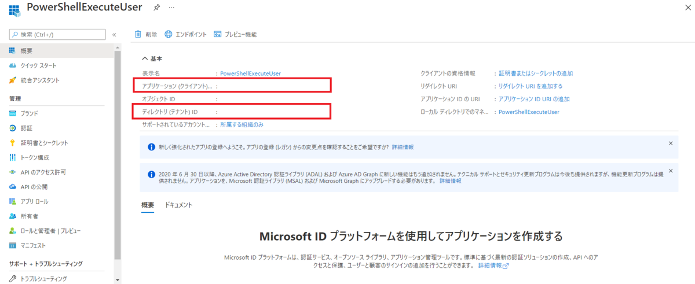Click the プレビュー機能 toolbar button
Screen dimensions: 695x284
click(235, 34)
